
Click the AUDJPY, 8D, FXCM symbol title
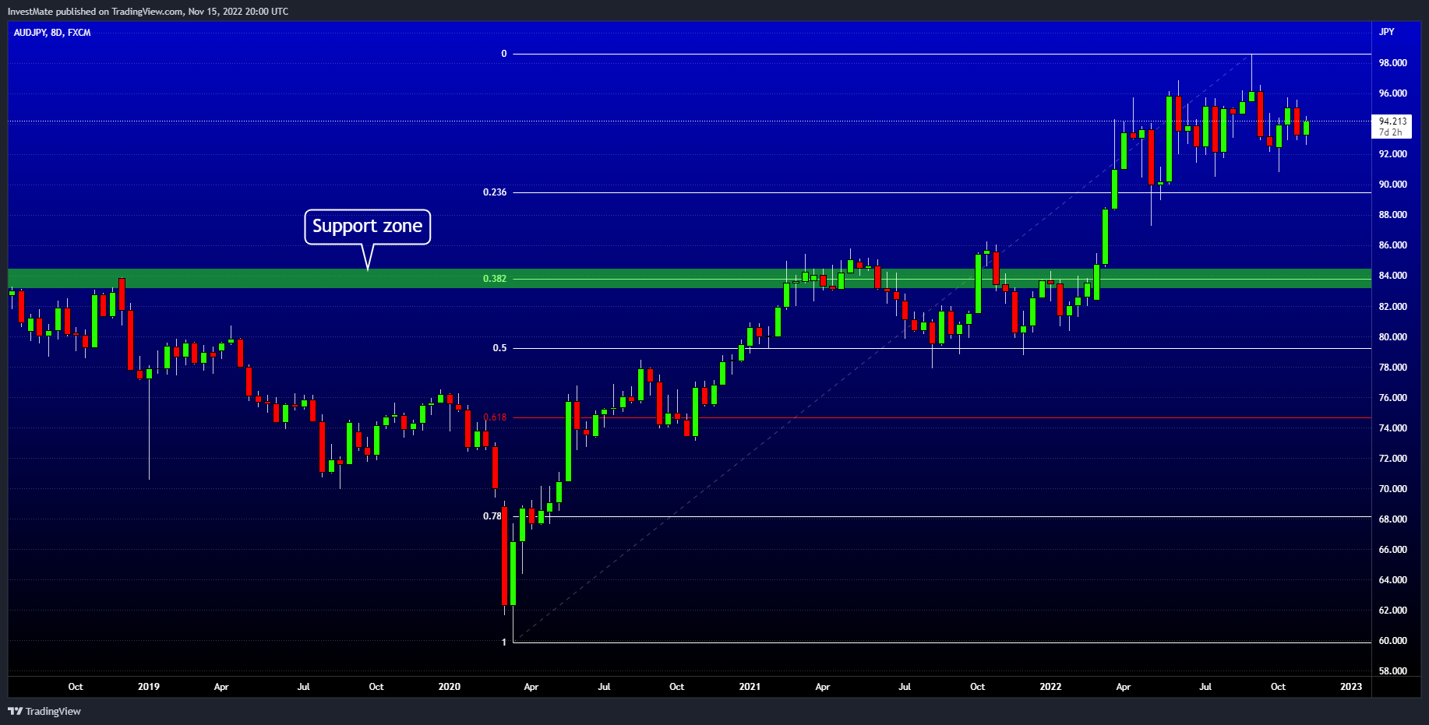tap(52, 33)
